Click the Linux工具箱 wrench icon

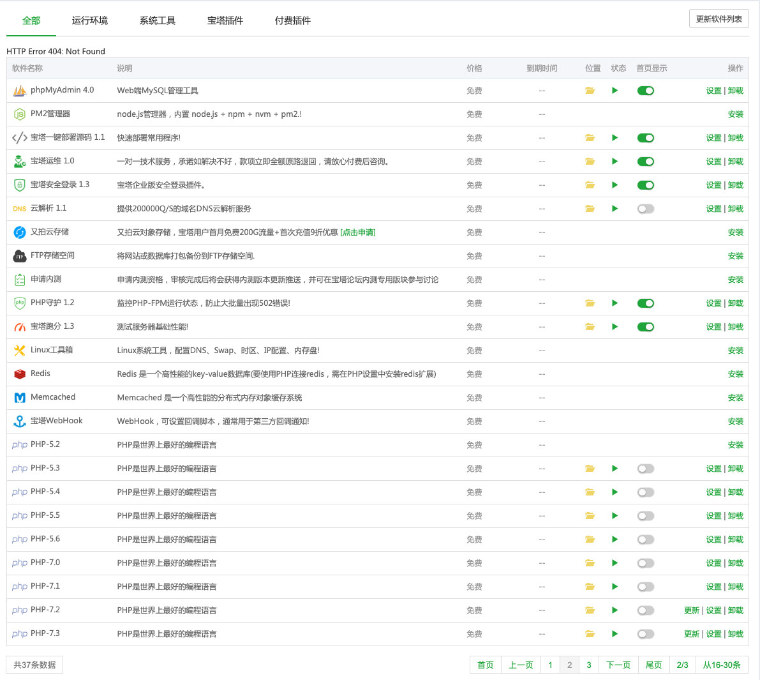tap(19, 350)
